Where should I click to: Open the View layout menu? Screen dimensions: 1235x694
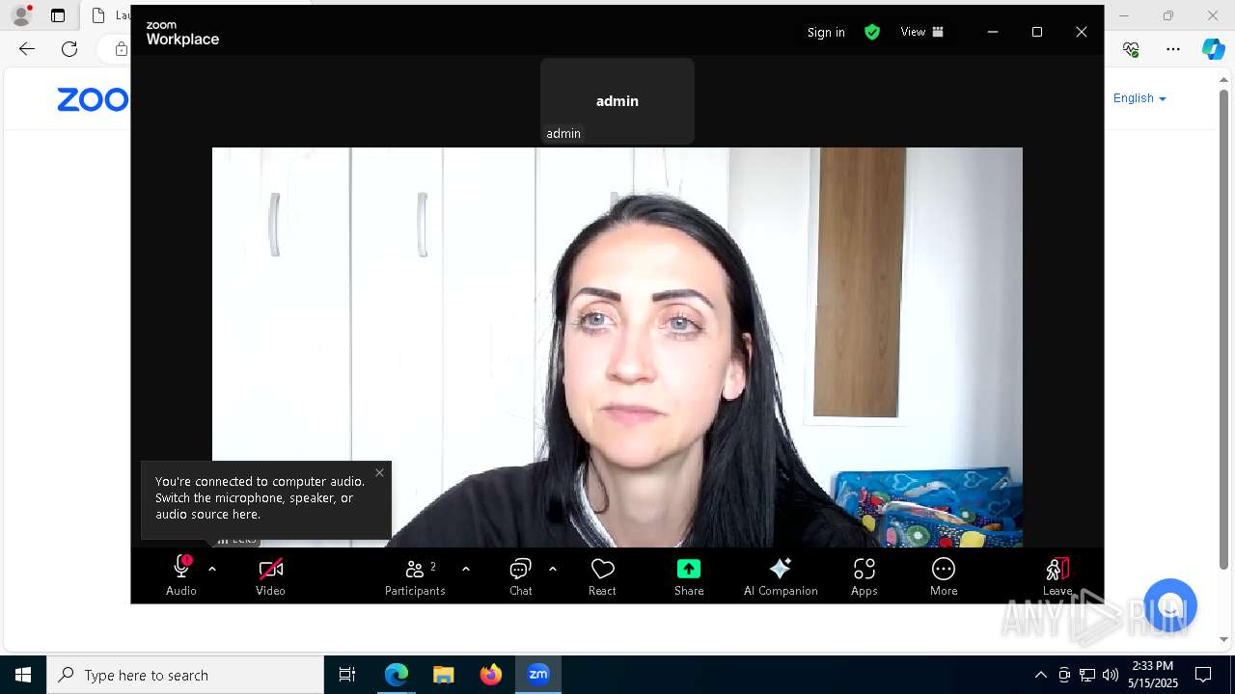tap(921, 32)
